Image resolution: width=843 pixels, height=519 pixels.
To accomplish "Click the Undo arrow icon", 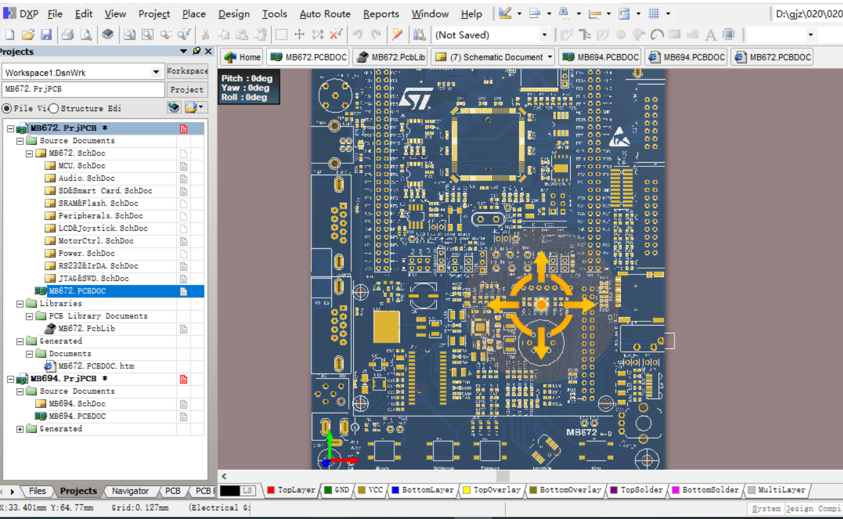I will coord(358,35).
